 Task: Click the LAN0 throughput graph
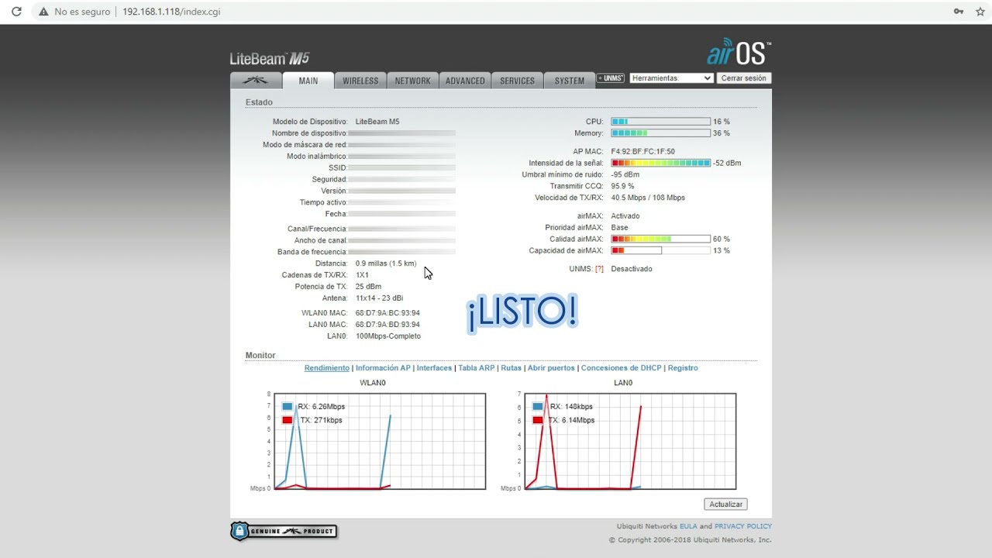(630, 442)
